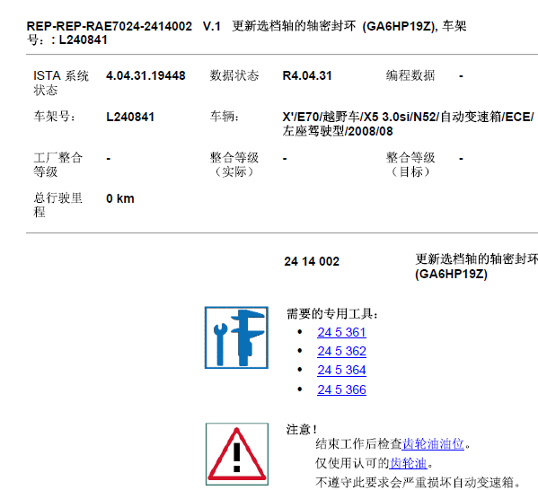Select data status value R4.04.31
This screenshot has width=538, height=490.
(307, 75)
